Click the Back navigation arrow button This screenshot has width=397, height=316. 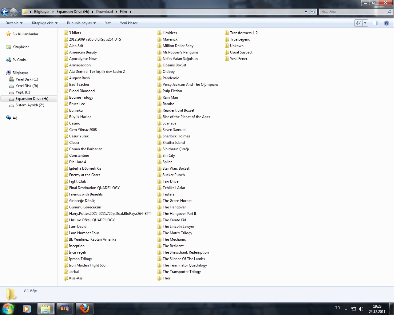click(x=5, y=12)
